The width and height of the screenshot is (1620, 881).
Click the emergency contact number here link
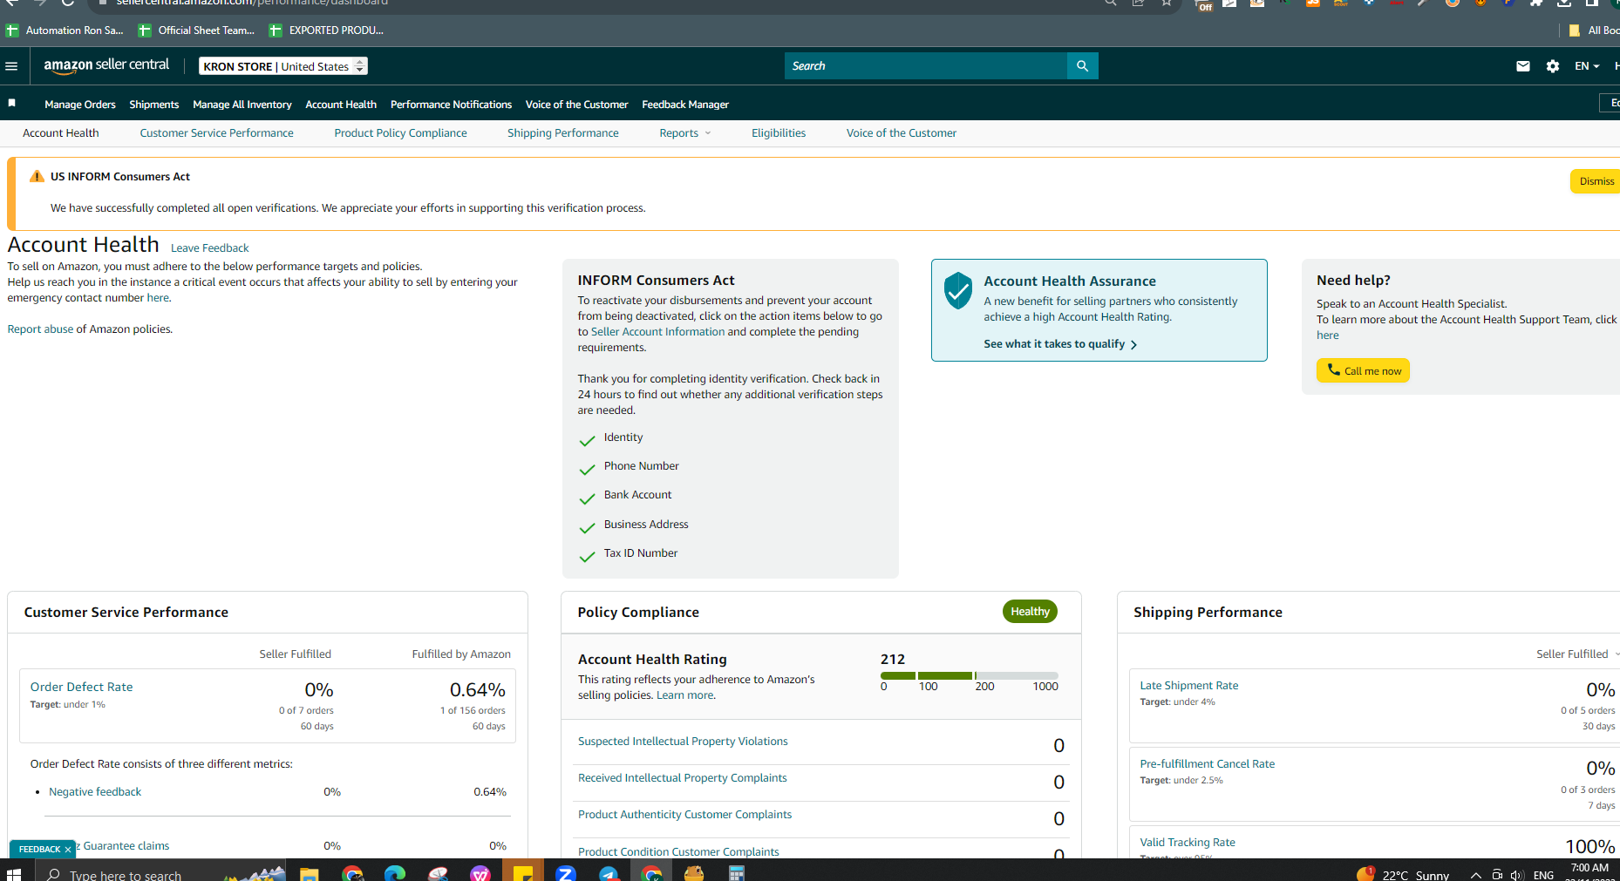(x=158, y=298)
